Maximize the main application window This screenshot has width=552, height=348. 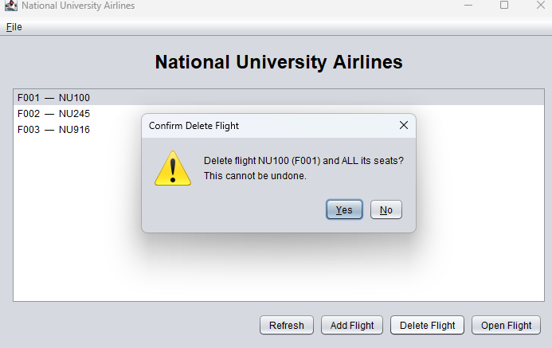[x=504, y=6]
